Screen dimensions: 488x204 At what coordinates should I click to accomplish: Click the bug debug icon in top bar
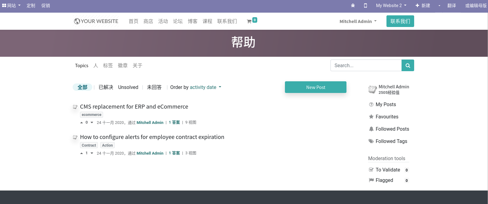tap(353, 6)
